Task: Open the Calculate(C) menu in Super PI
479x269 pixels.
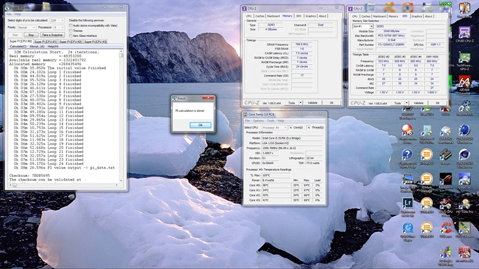Action: click(18, 47)
